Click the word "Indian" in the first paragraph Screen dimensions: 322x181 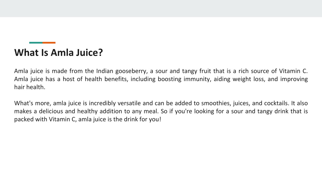point(105,71)
